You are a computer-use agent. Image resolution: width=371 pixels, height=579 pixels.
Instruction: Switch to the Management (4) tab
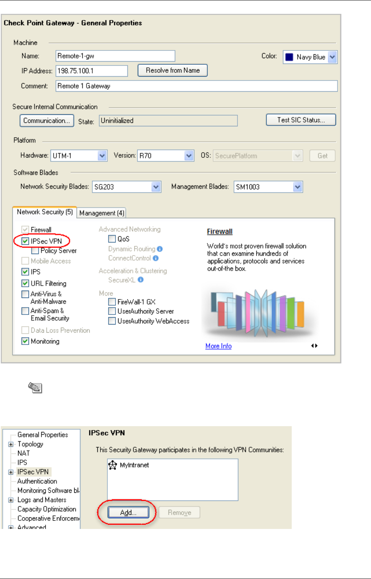click(102, 213)
